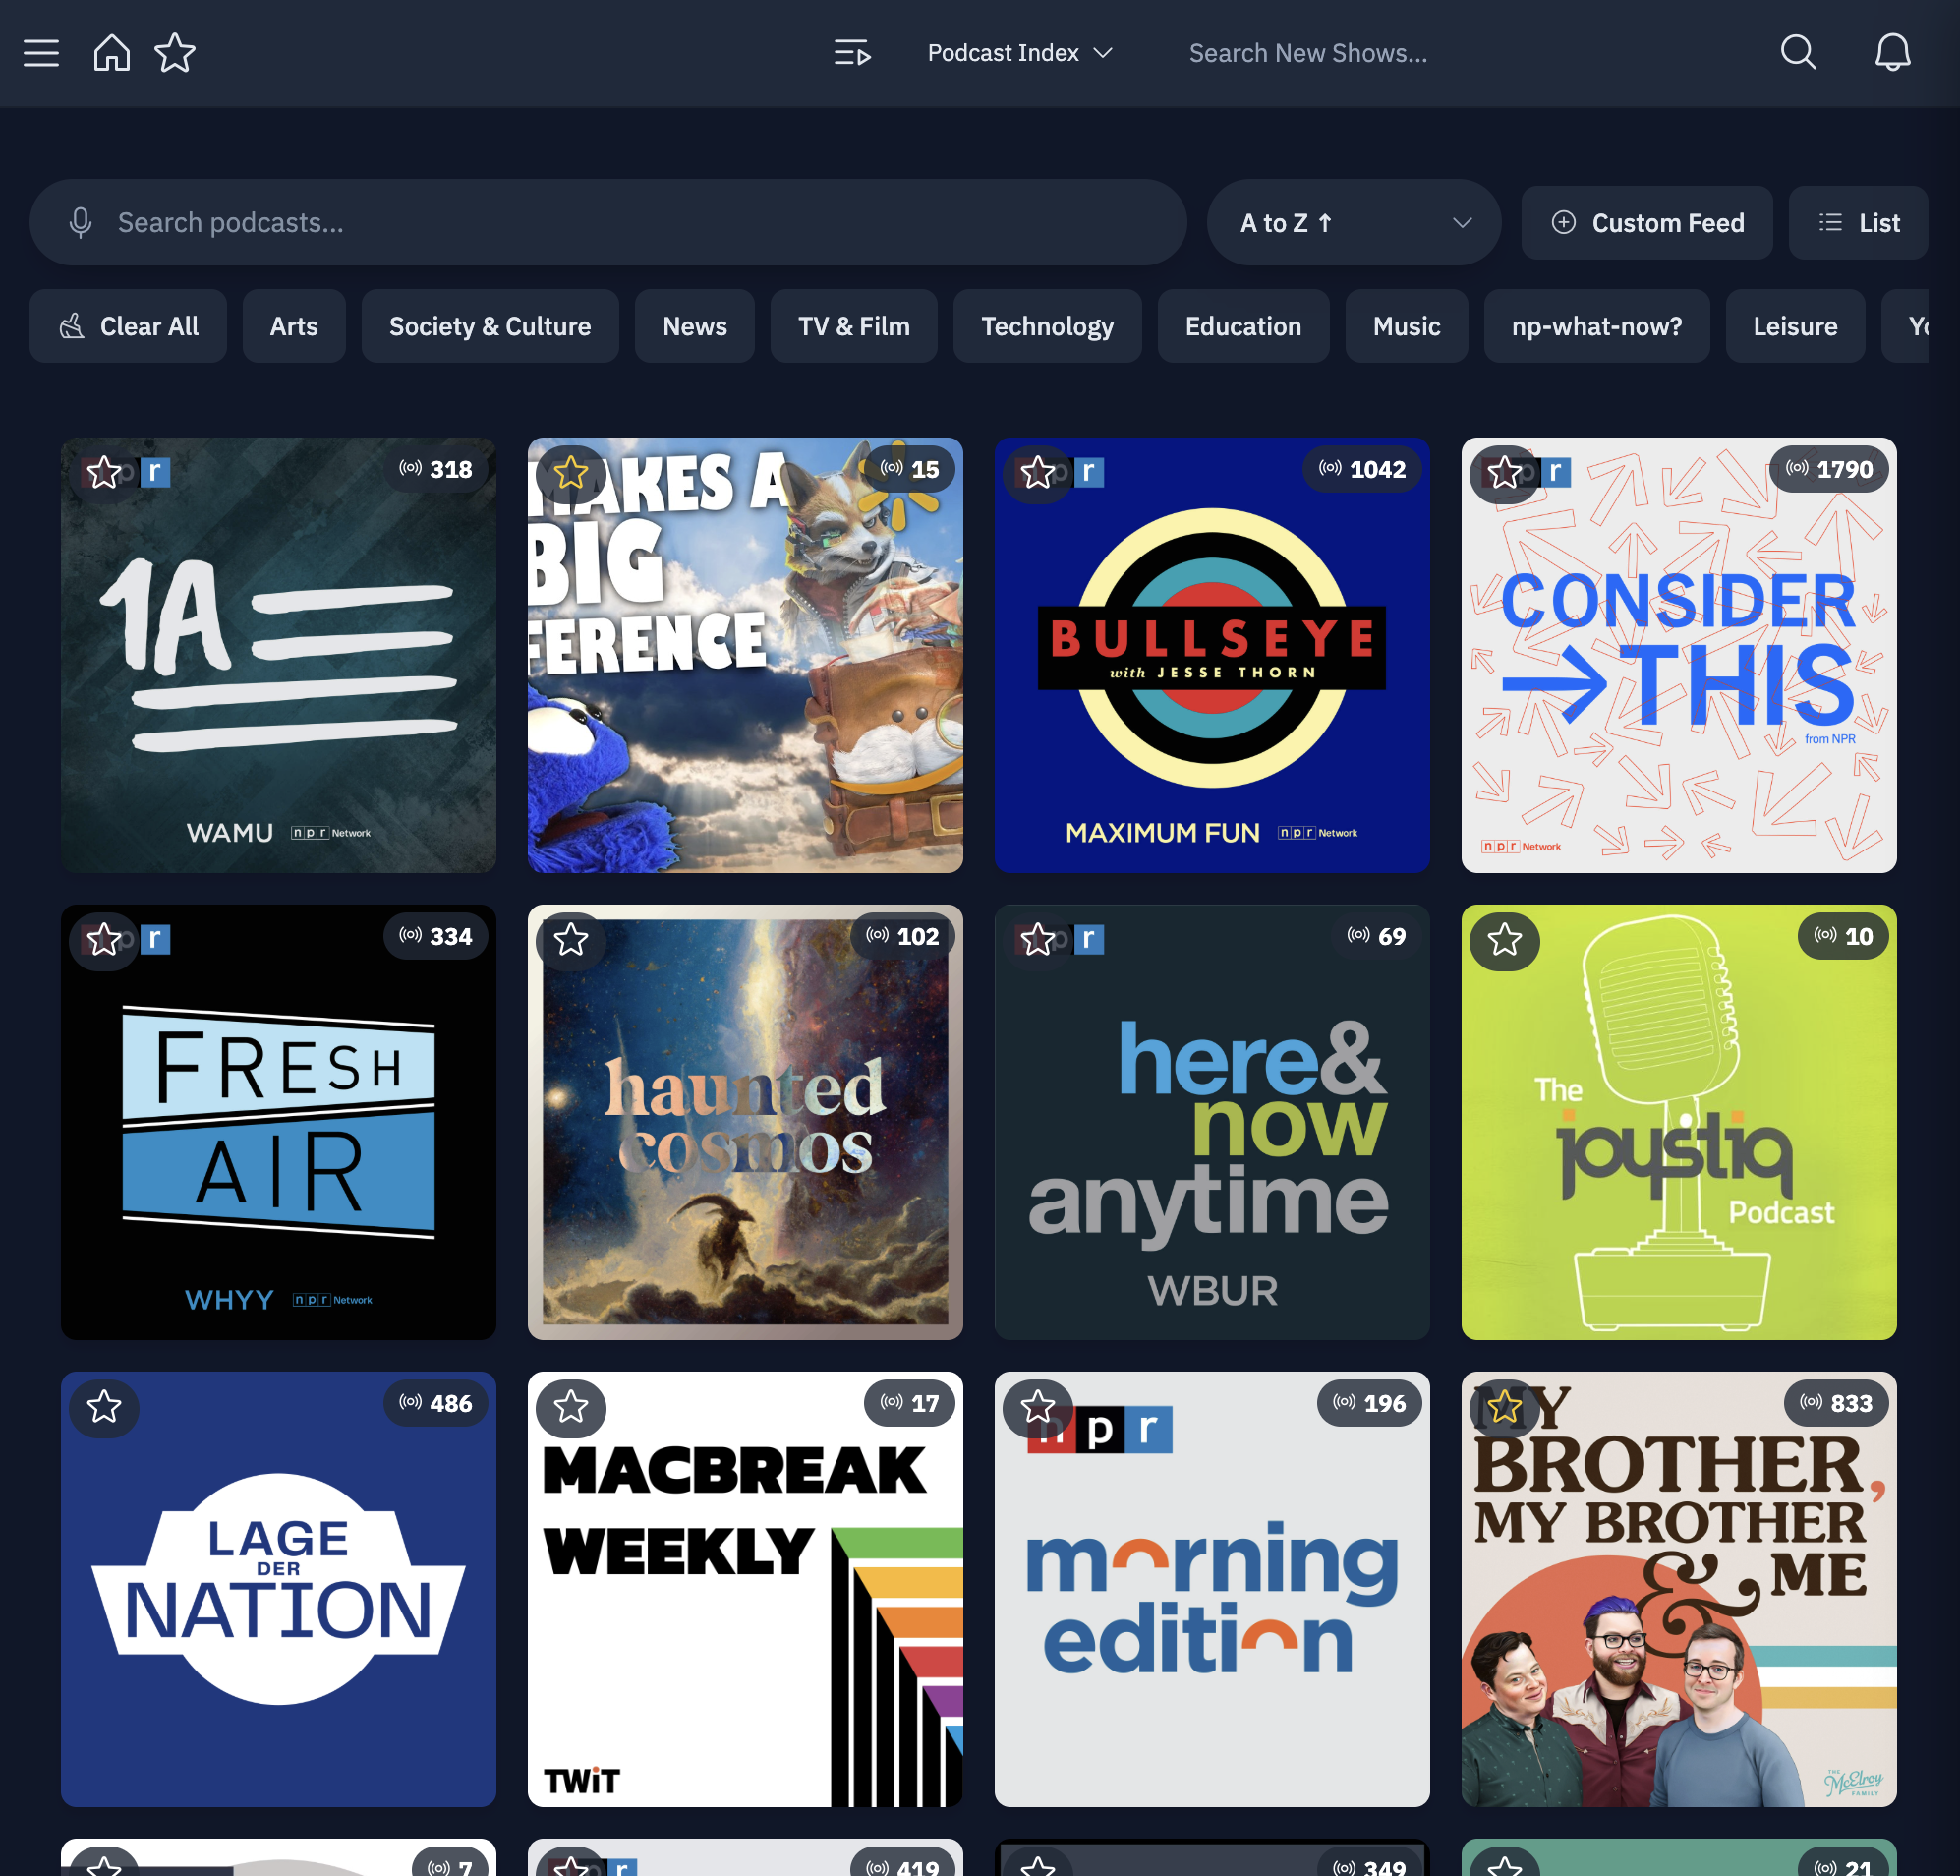The width and height of the screenshot is (1960, 1876).
Task: Click the 102 episode count badge
Action: tap(902, 936)
